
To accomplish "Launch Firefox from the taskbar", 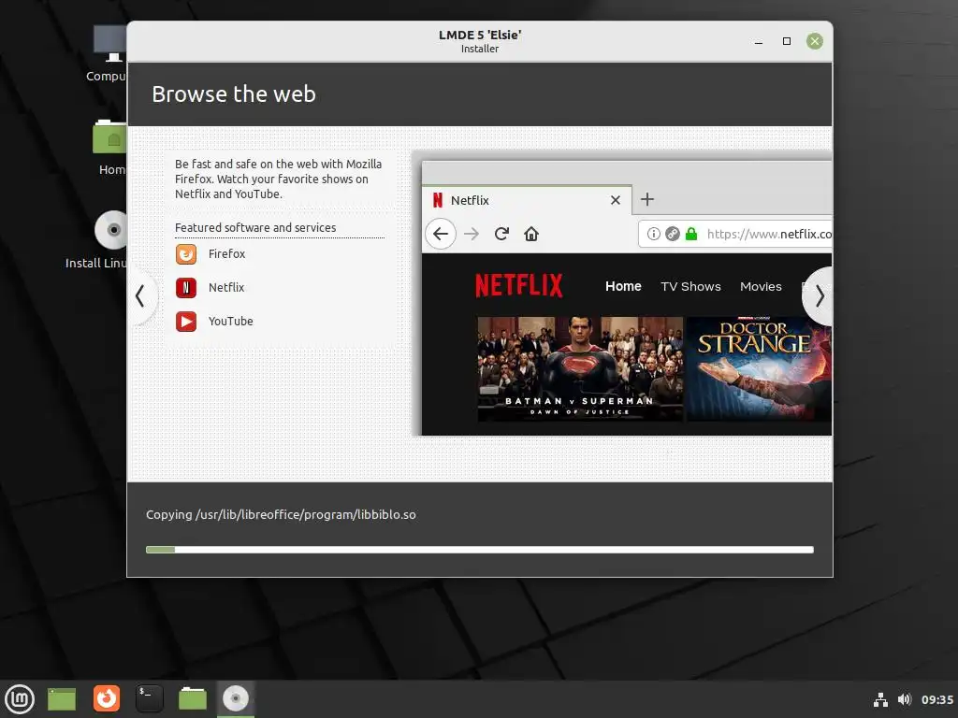I will point(107,698).
